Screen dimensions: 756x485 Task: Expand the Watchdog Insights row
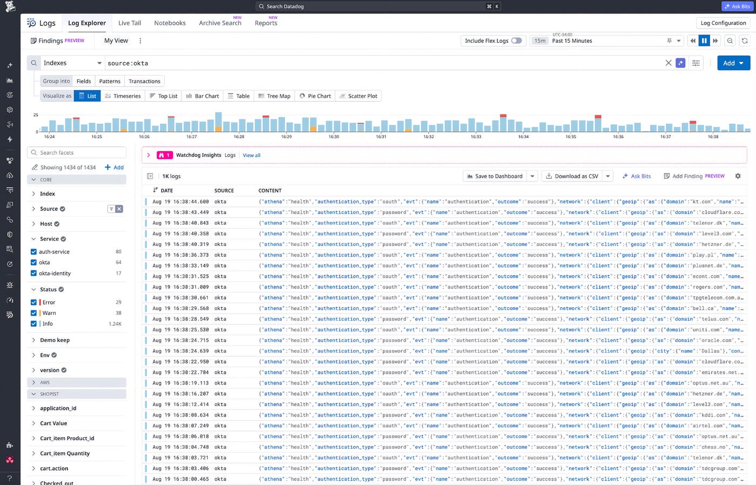[148, 155]
